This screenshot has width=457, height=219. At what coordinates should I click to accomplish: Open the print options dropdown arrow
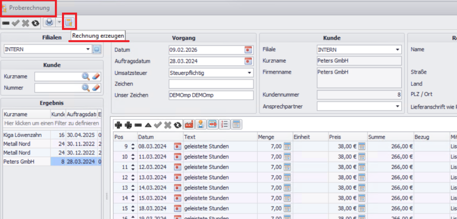pos(59,22)
